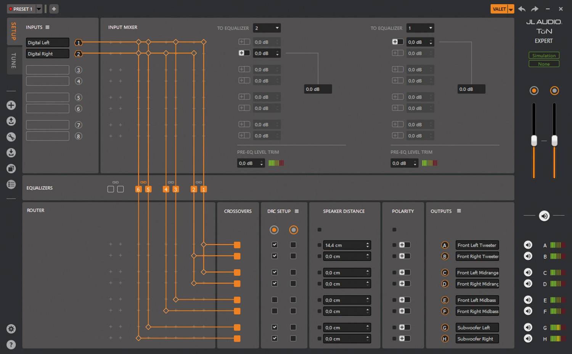Click the copy/duplicate icon in left sidebar
This screenshot has height=354, width=572.
[x=11, y=168]
